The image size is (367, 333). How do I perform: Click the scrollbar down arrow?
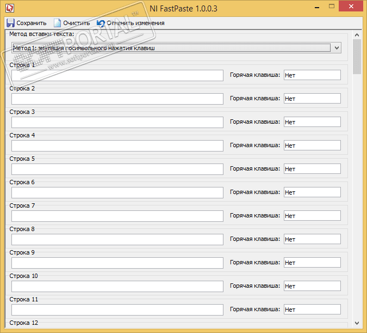[357, 323]
